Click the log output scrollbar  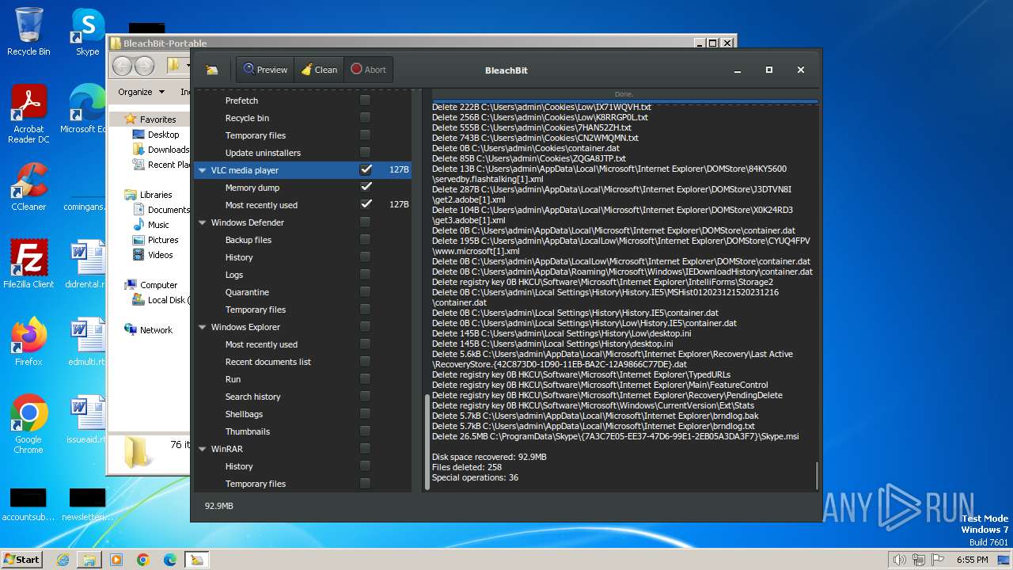click(x=817, y=475)
